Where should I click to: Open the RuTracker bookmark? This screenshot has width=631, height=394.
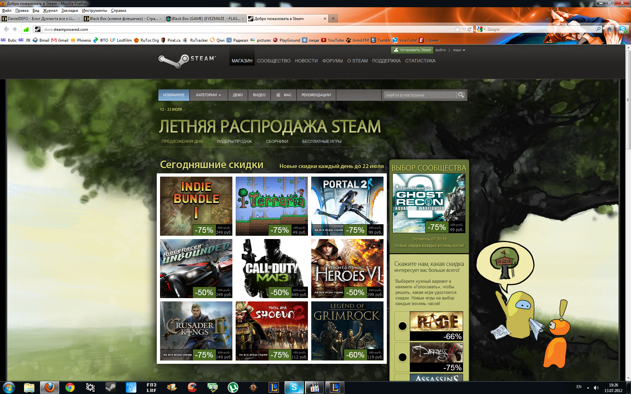point(195,40)
